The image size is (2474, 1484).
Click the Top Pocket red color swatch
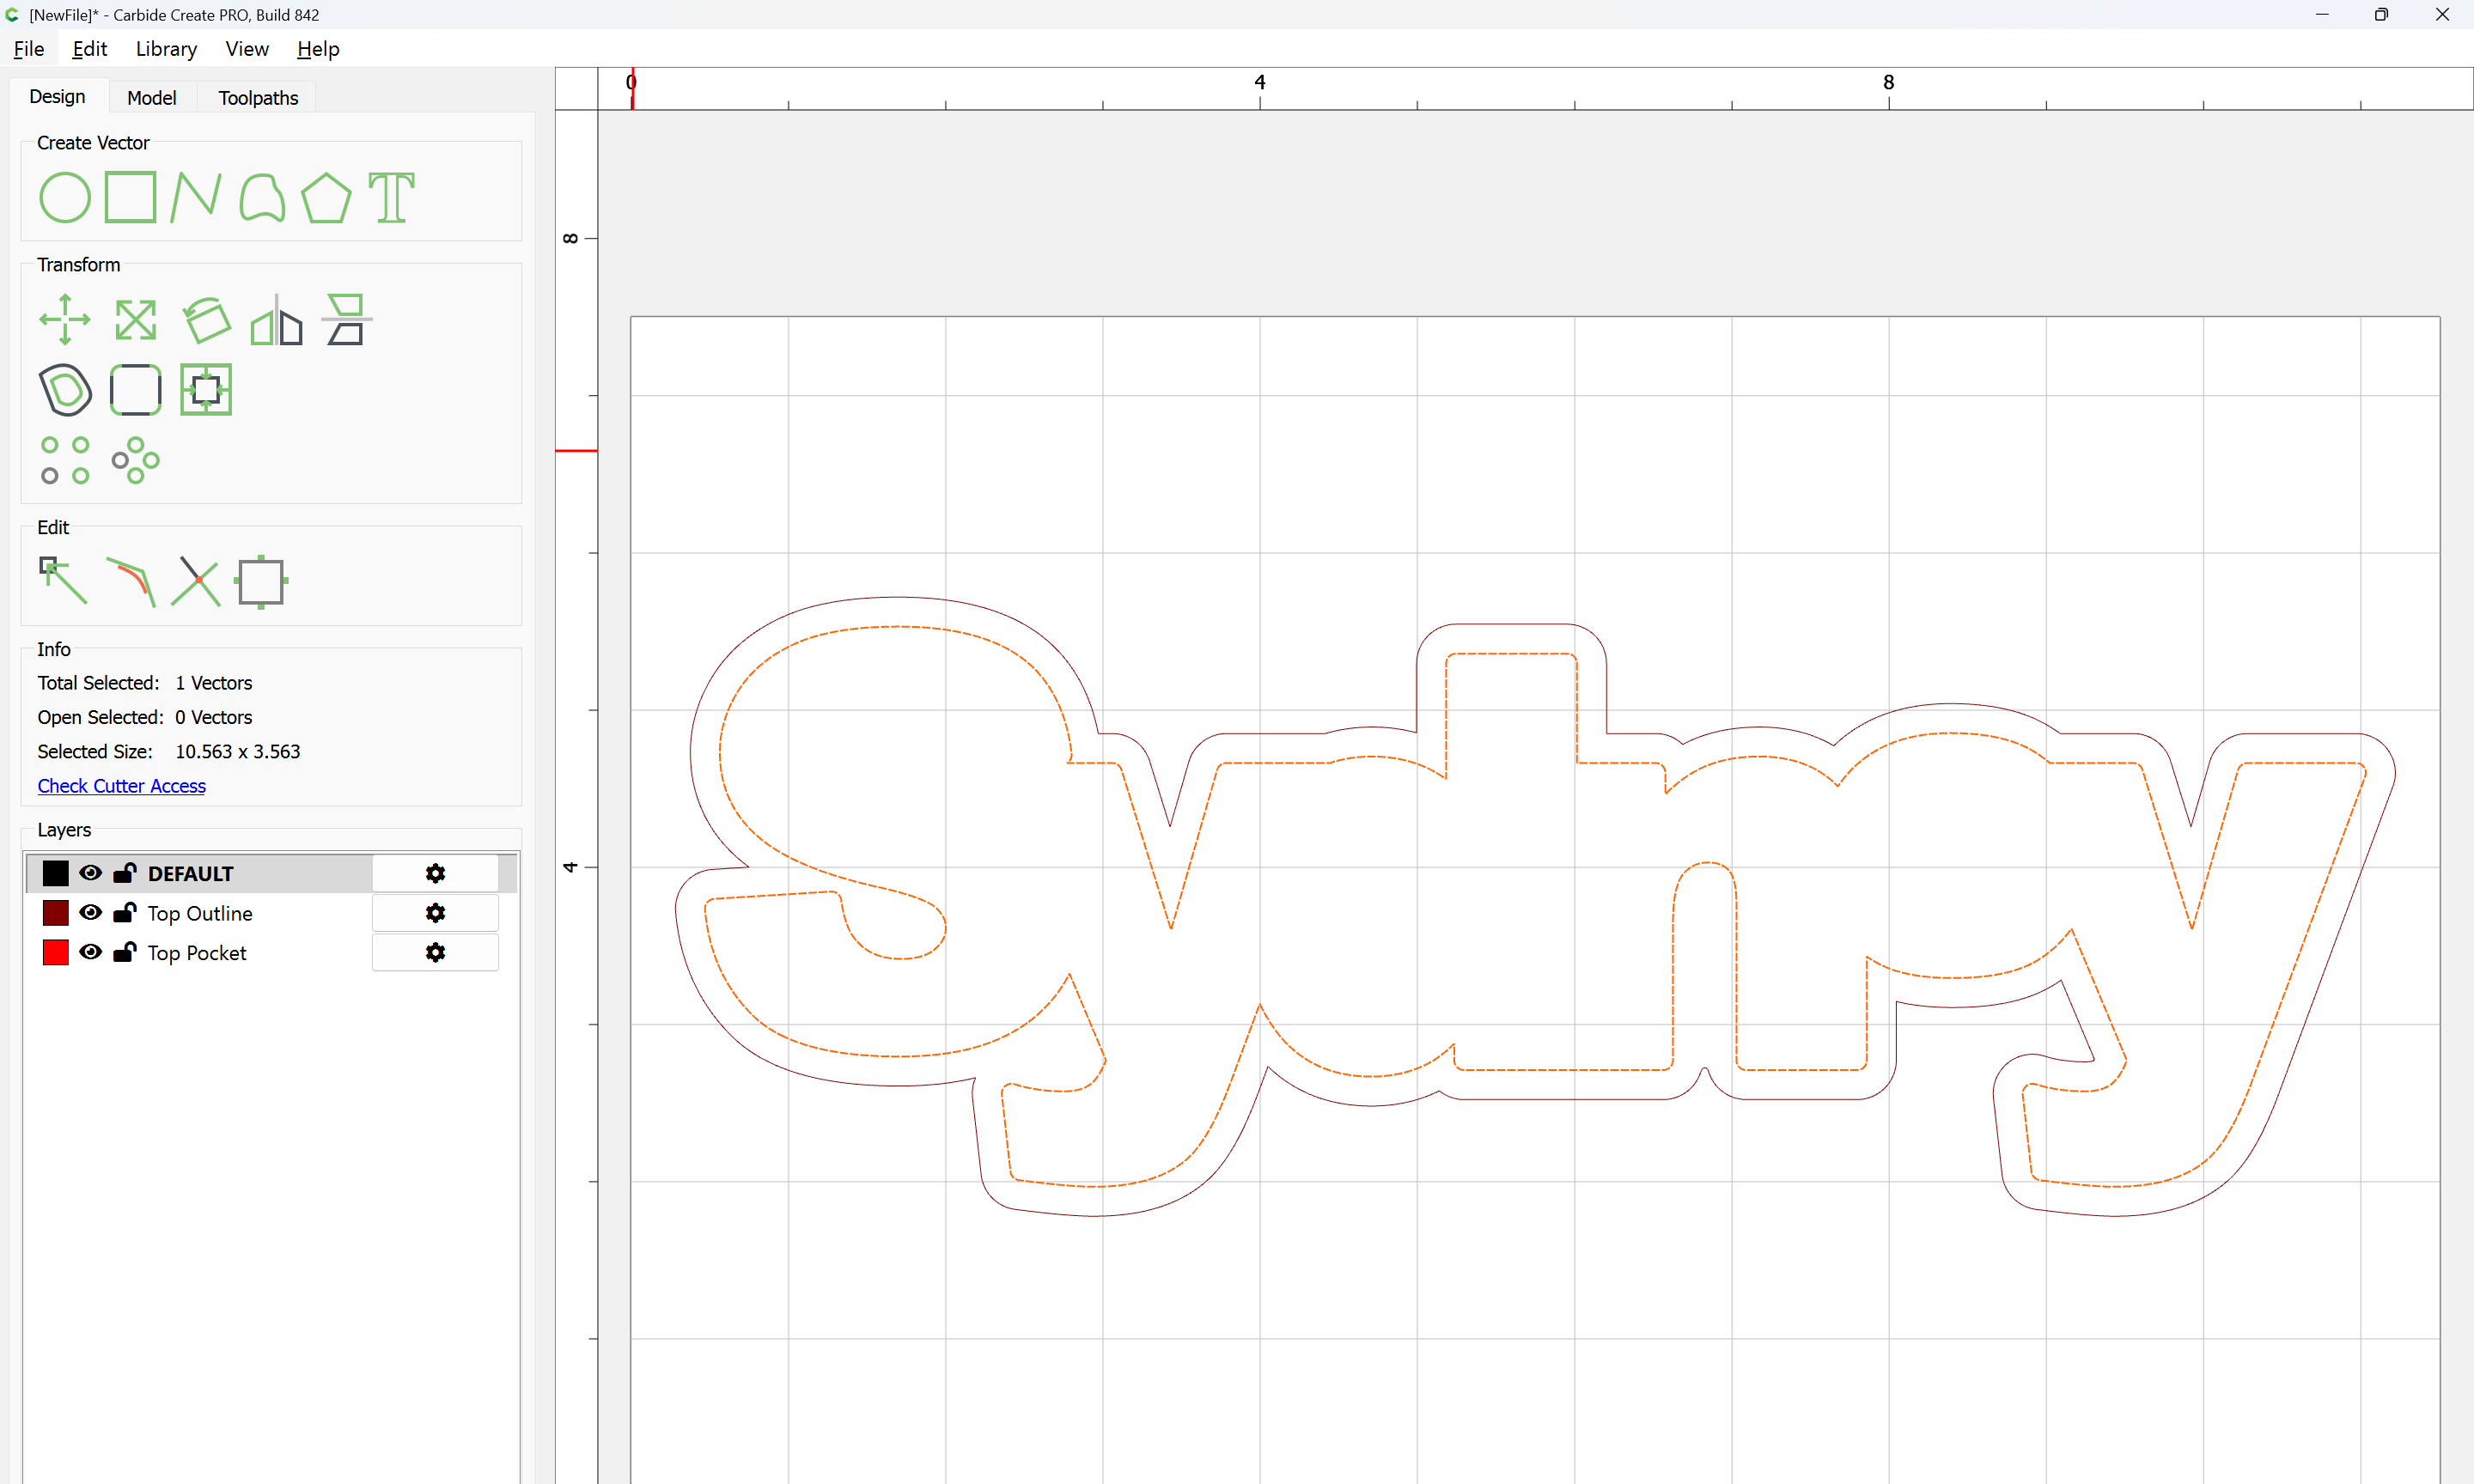(56, 952)
